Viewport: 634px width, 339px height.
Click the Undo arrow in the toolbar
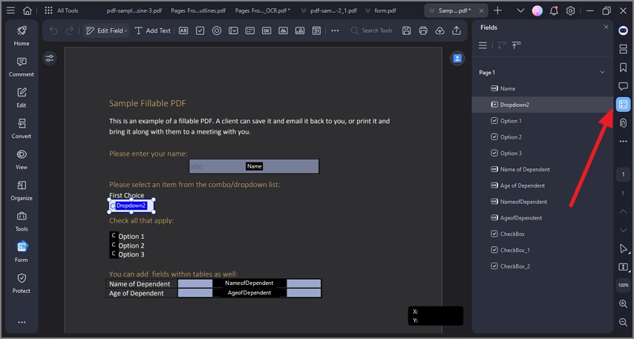(x=53, y=30)
